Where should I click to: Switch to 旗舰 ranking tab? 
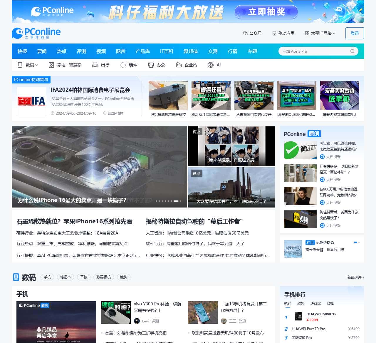[301, 304]
